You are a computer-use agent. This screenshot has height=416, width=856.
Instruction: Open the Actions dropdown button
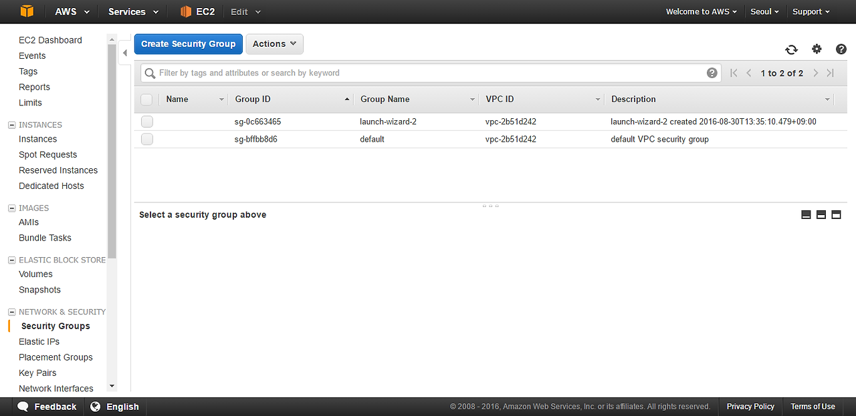(275, 44)
